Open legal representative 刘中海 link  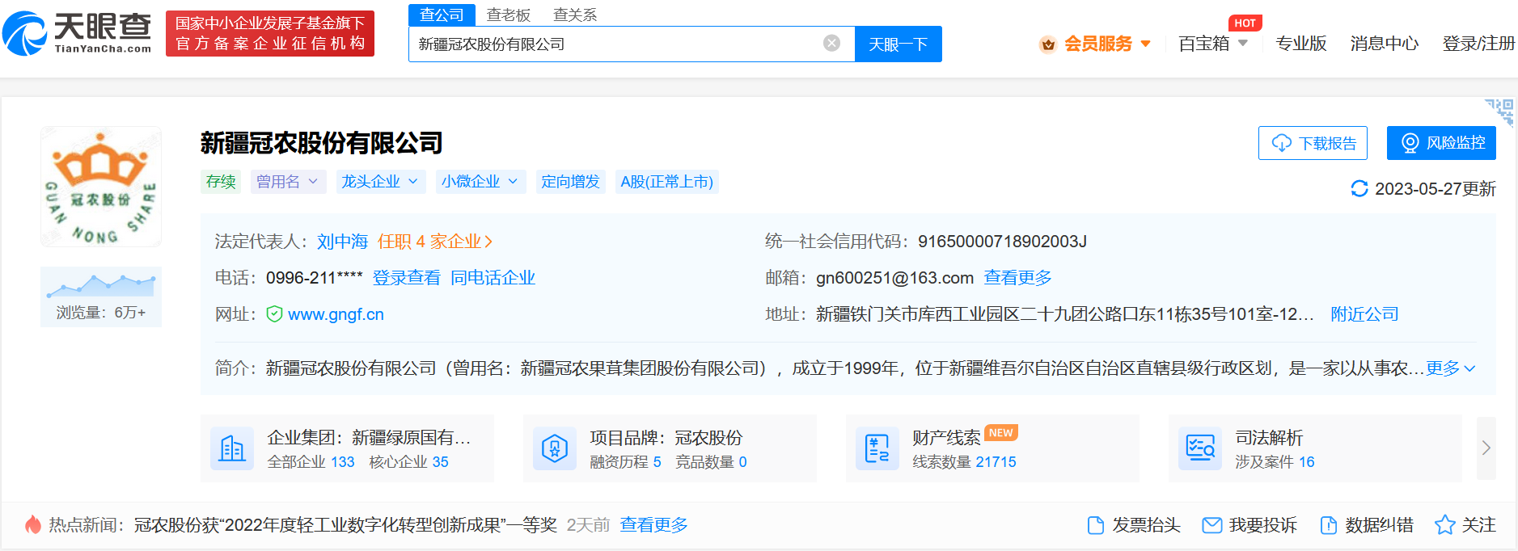pyautogui.click(x=342, y=242)
